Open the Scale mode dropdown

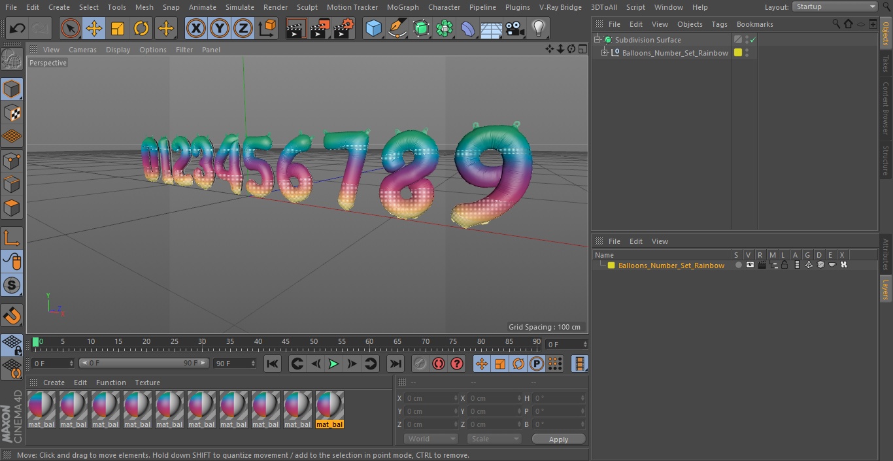pos(494,439)
